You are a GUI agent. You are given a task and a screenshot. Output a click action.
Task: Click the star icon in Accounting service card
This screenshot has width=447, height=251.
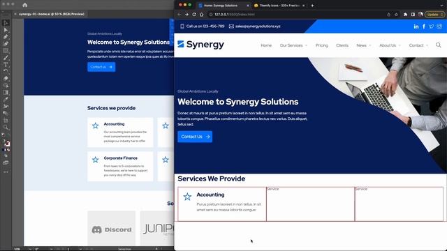(187, 197)
